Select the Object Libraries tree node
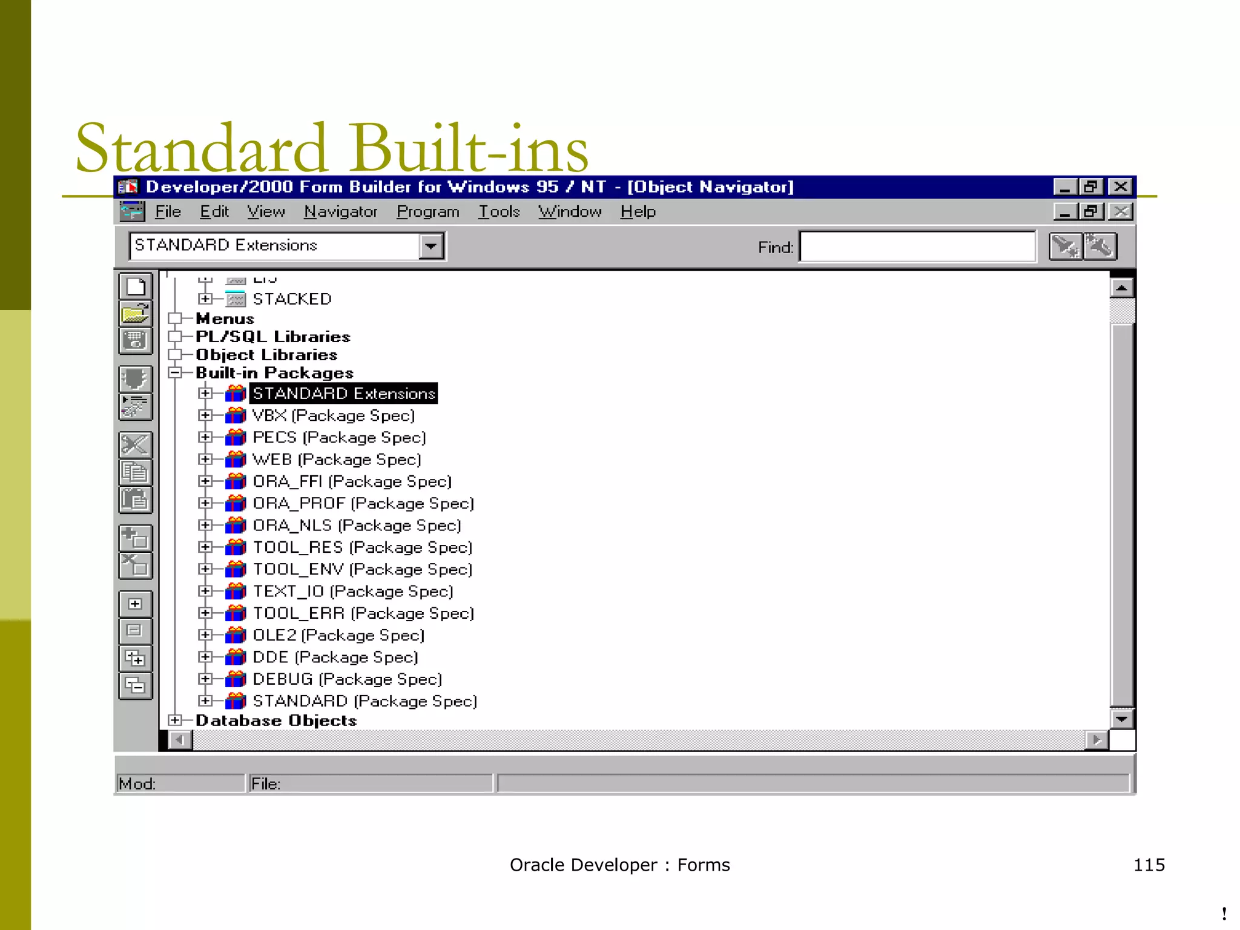Screen dimensions: 1240x930 (x=266, y=355)
